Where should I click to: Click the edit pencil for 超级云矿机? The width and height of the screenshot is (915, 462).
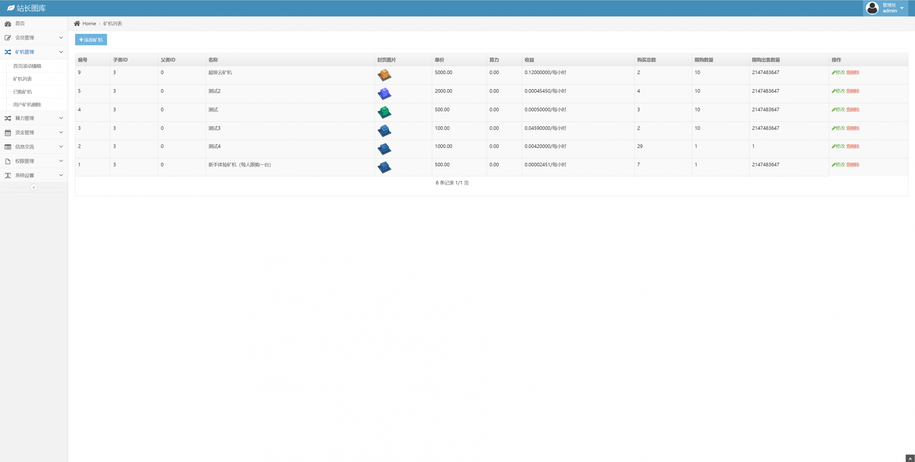[833, 73]
